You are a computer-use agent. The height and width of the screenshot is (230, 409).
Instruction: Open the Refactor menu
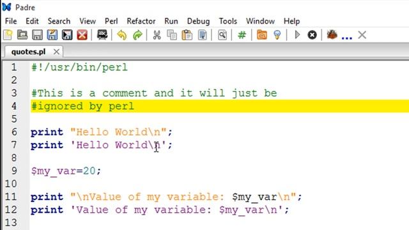click(x=141, y=21)
